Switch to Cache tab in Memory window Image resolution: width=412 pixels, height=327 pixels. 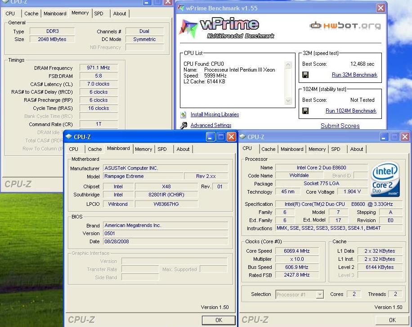click(31, 14)
